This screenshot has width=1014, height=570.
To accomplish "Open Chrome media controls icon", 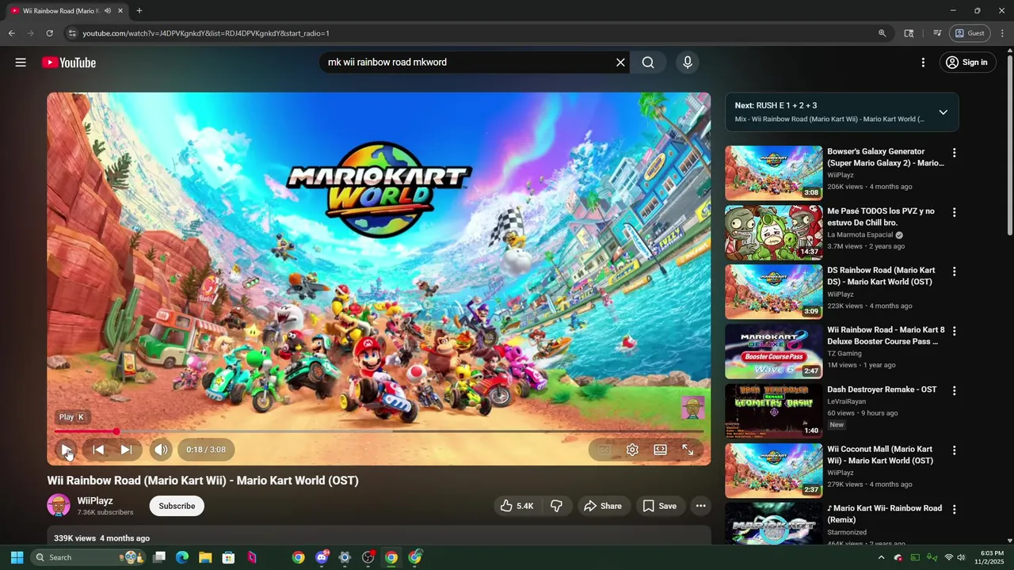I will coord(937,33).
